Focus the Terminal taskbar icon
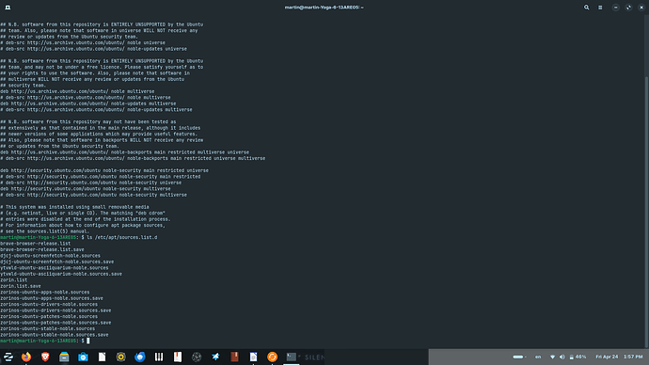 point(292,357)
